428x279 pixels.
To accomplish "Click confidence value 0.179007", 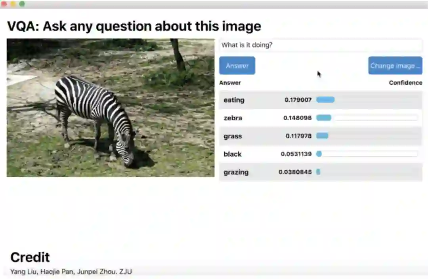I will point(298,100).
